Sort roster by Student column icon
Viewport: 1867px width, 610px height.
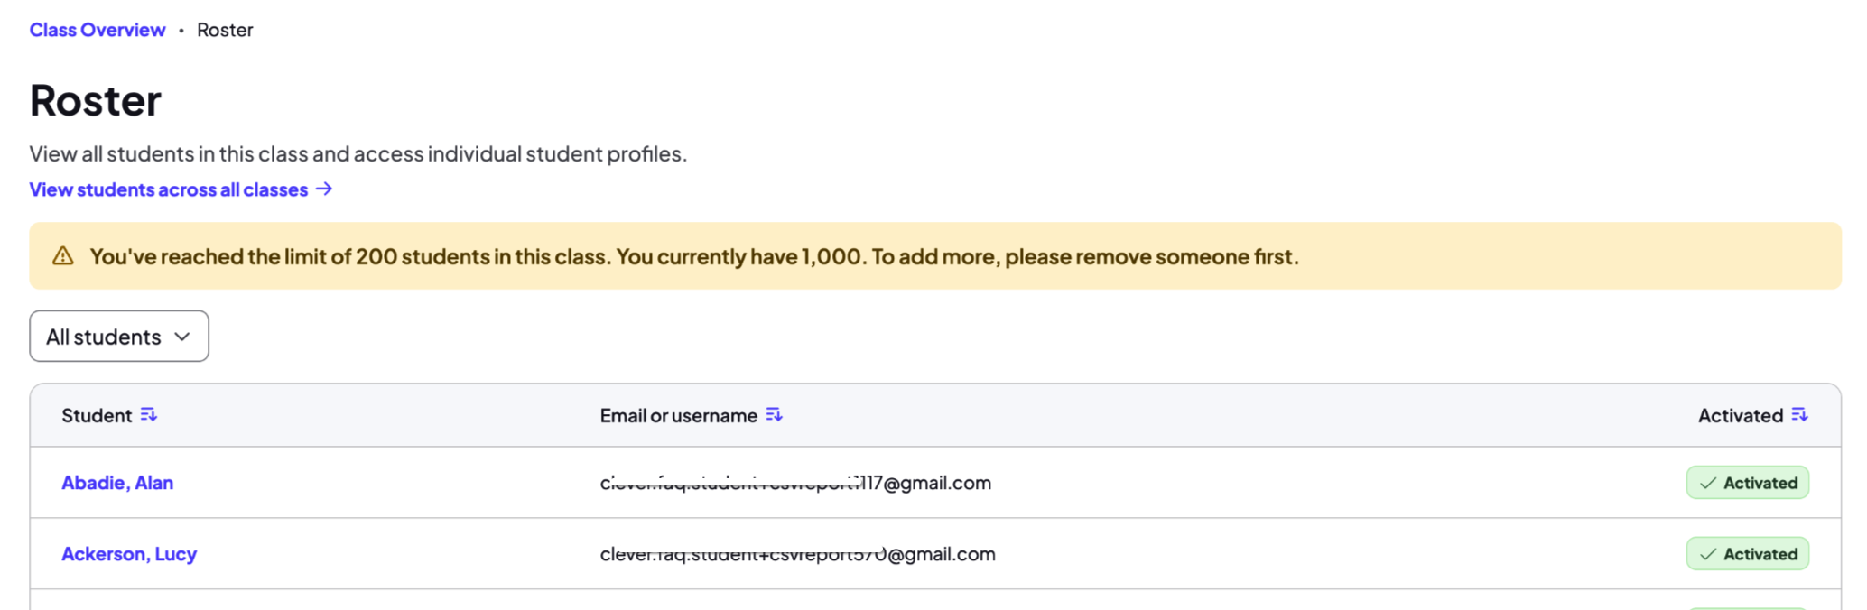point(149,415)
